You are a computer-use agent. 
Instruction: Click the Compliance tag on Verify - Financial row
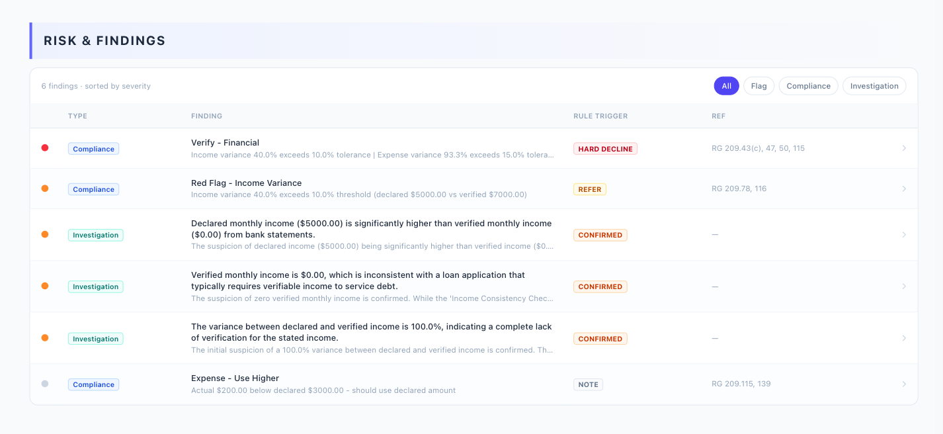93,149
